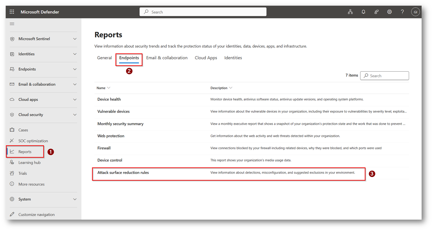The image size is (433, 231).
Task: Expand the Cloud apps section chevron
Action: [x=75, y=100]
